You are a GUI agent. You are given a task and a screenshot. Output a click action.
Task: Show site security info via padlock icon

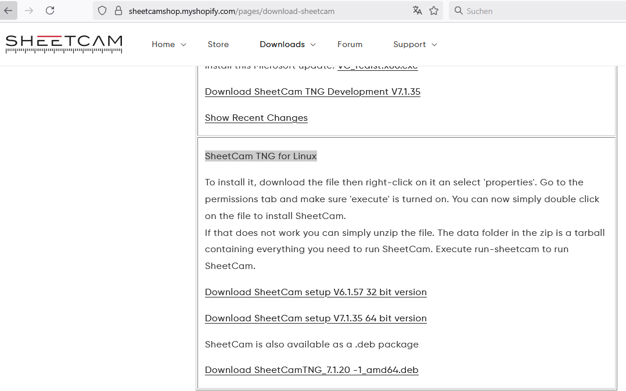pos(118,11)
